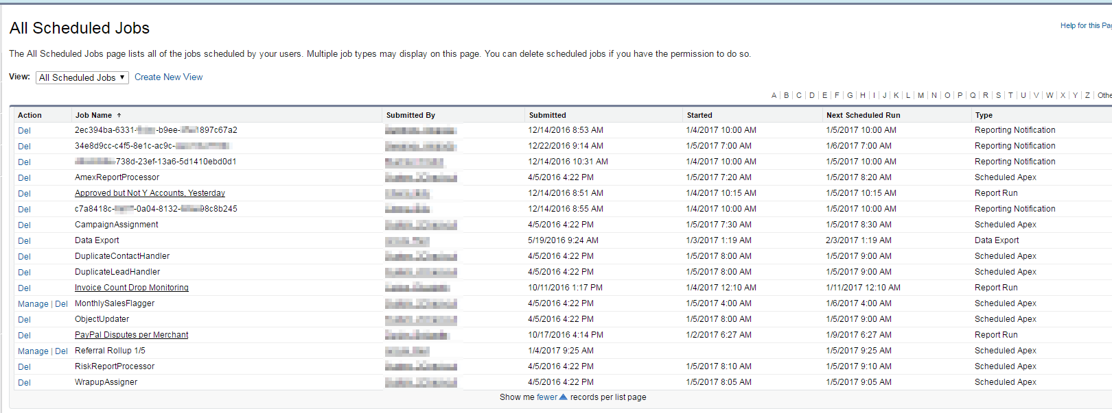1112x413 pixels.
Task: Click the fewer records triangle icon
Action: click(564, 397)
